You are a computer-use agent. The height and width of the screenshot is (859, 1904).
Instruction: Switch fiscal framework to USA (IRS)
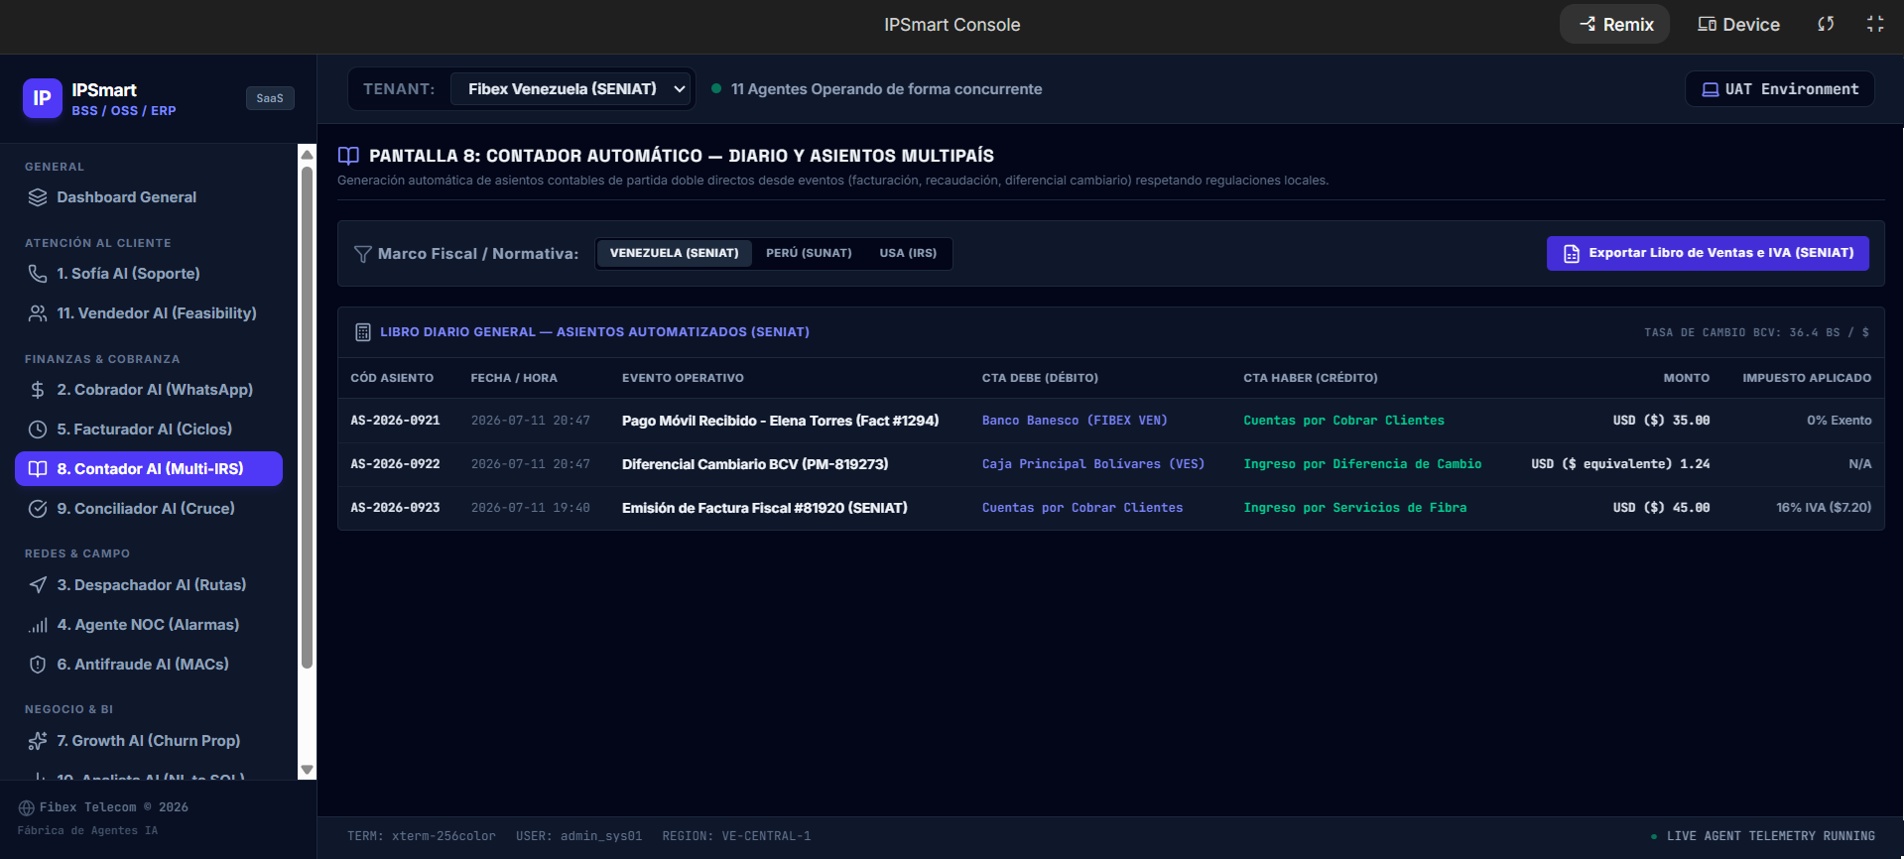pos(908,253)
